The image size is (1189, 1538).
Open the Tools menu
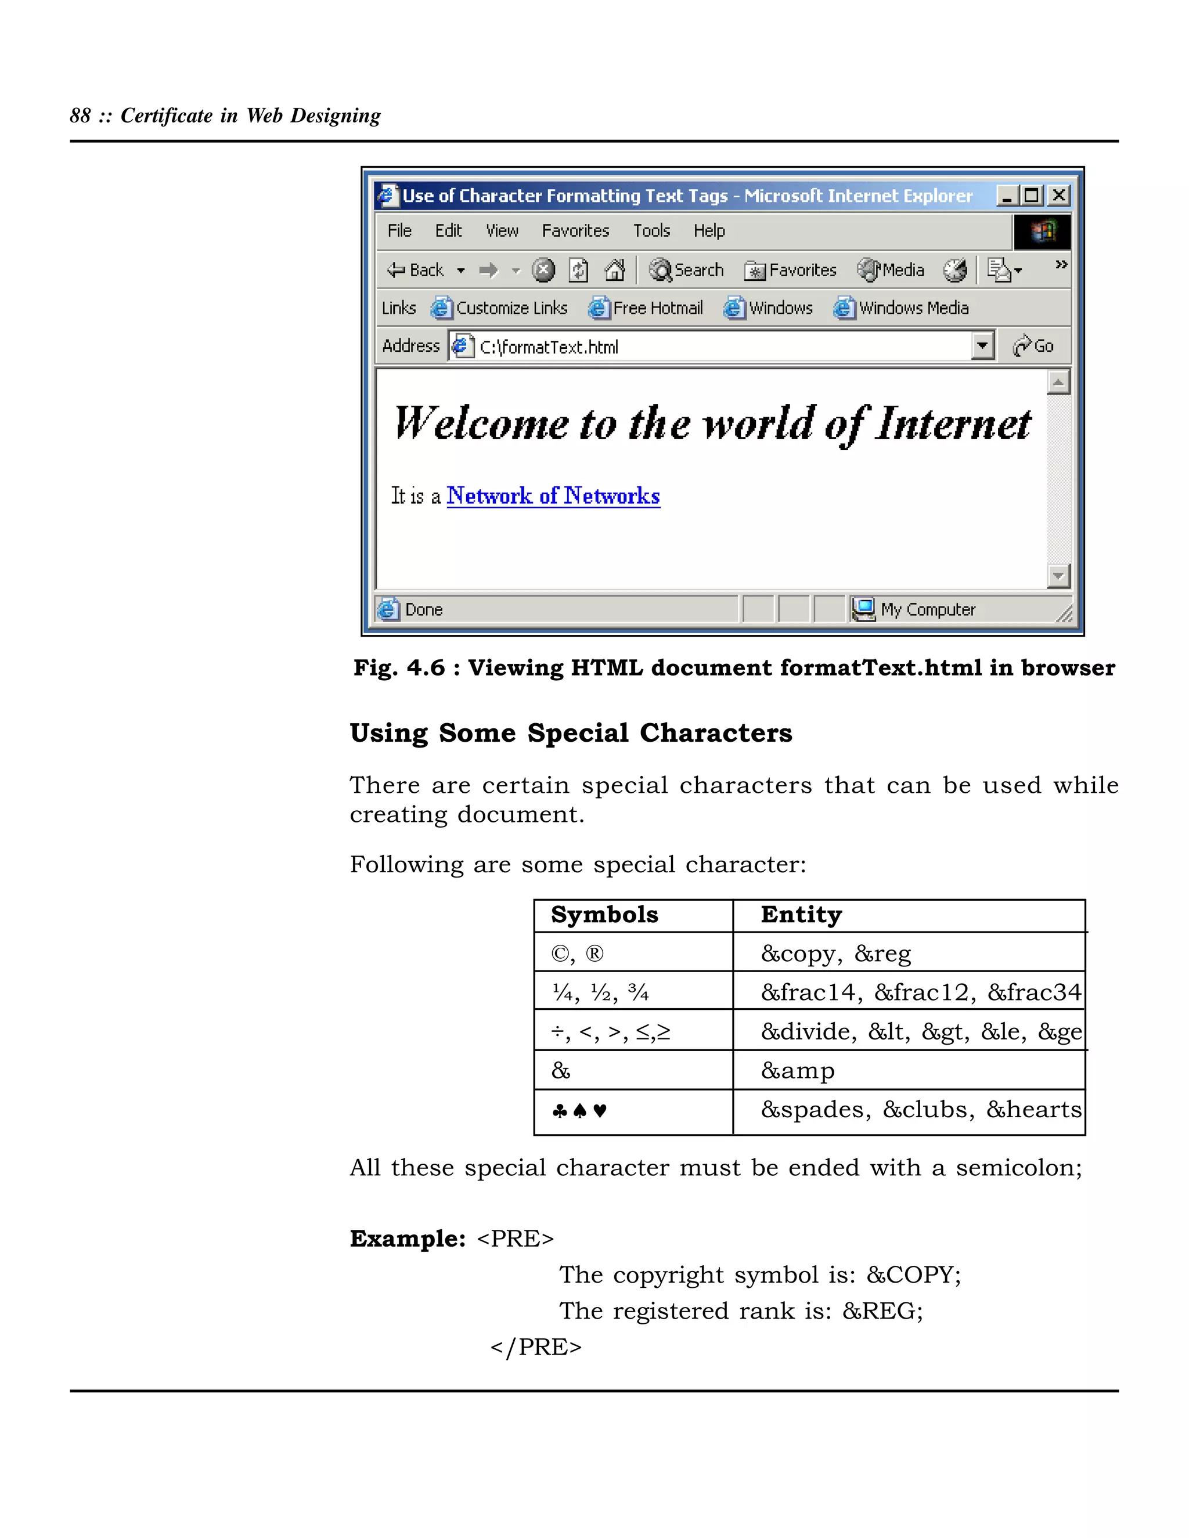(x=651, y=230)
